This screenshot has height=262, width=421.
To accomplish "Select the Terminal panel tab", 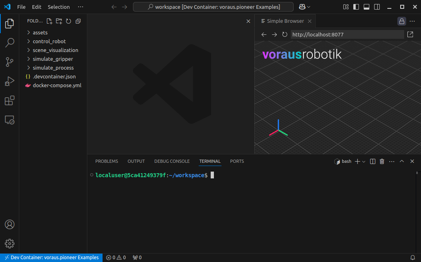I will coord(209,161).
